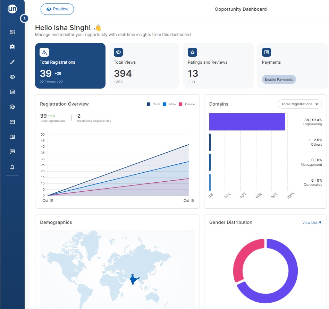Click the '2 Incomplete Registrations' stat
The width and height of the screenshot is (329, 309).
[x=94, y=118]
